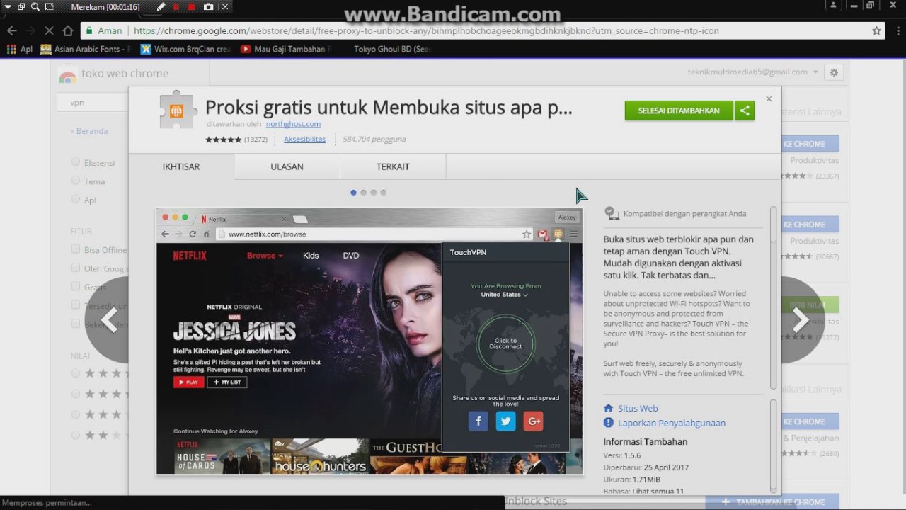The image size is (906, 510).
Task: Select the third carousel dot
Action: [373, 193]
